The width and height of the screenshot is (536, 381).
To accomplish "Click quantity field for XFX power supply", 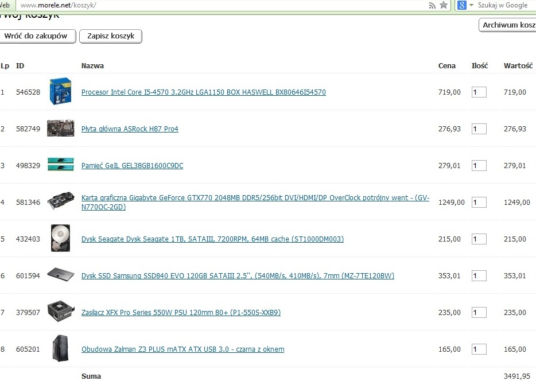I will coord(479,312).
